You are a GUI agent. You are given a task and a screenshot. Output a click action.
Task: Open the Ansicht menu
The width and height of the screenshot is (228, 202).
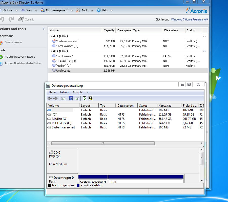point(78,92)
